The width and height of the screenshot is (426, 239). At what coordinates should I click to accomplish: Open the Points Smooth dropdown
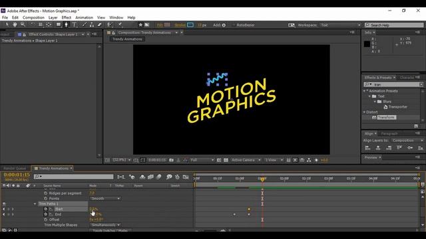[x=105, y=199]
